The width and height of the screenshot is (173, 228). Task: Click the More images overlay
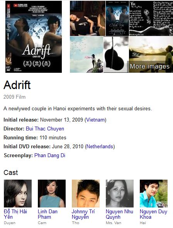[150, 67]
